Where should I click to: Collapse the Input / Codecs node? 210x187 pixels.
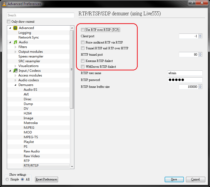point(10,71)
